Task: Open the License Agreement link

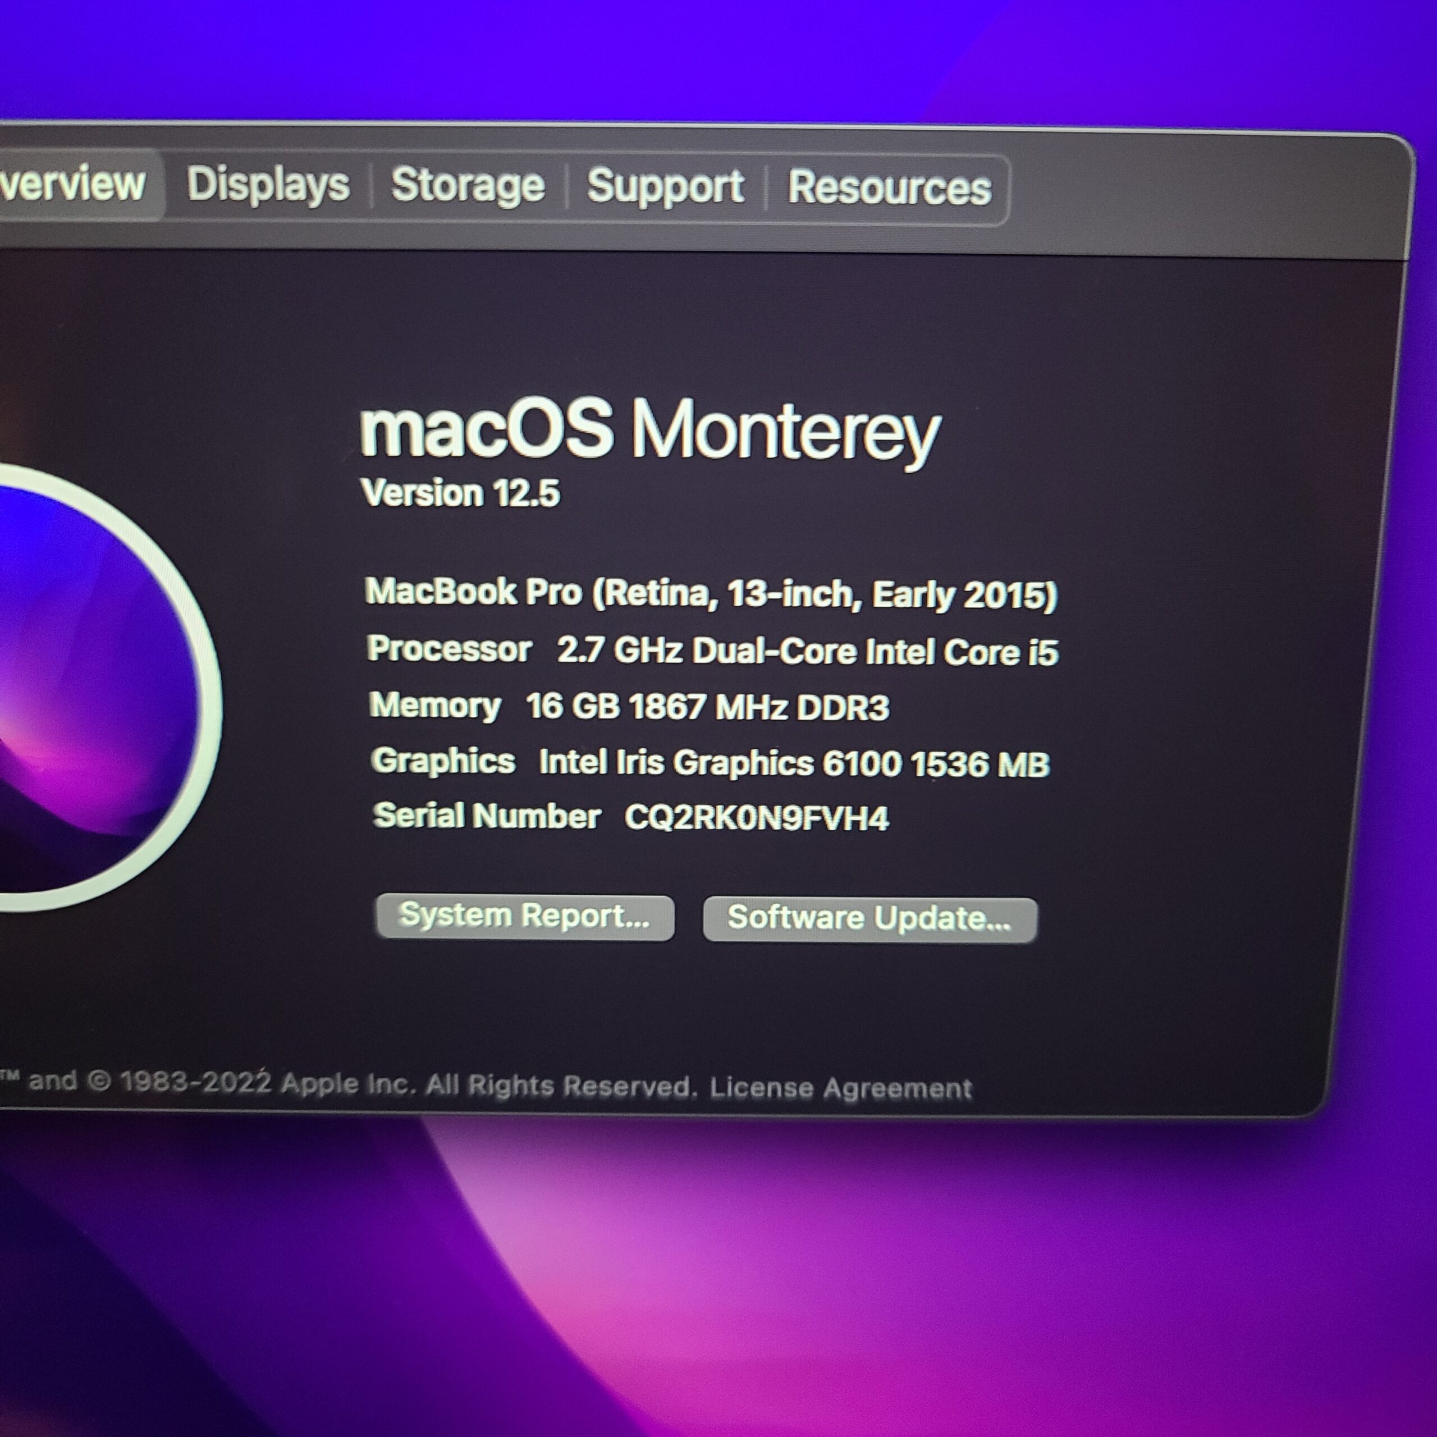Action: [840, 1088]
